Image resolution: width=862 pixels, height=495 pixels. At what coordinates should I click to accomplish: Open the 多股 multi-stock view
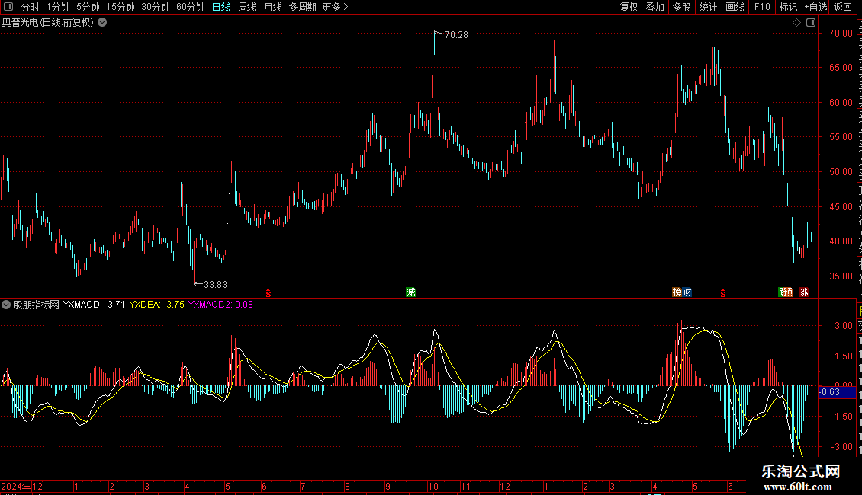point(681,7)
